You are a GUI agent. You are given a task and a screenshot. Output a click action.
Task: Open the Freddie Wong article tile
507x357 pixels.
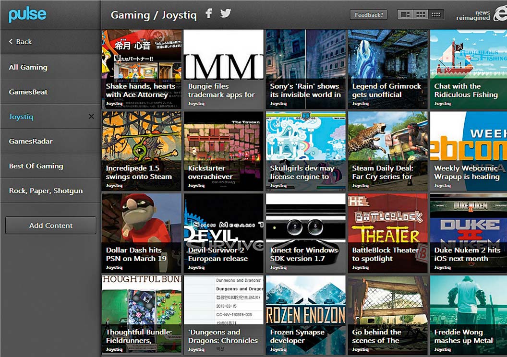[x=469, y=315]
